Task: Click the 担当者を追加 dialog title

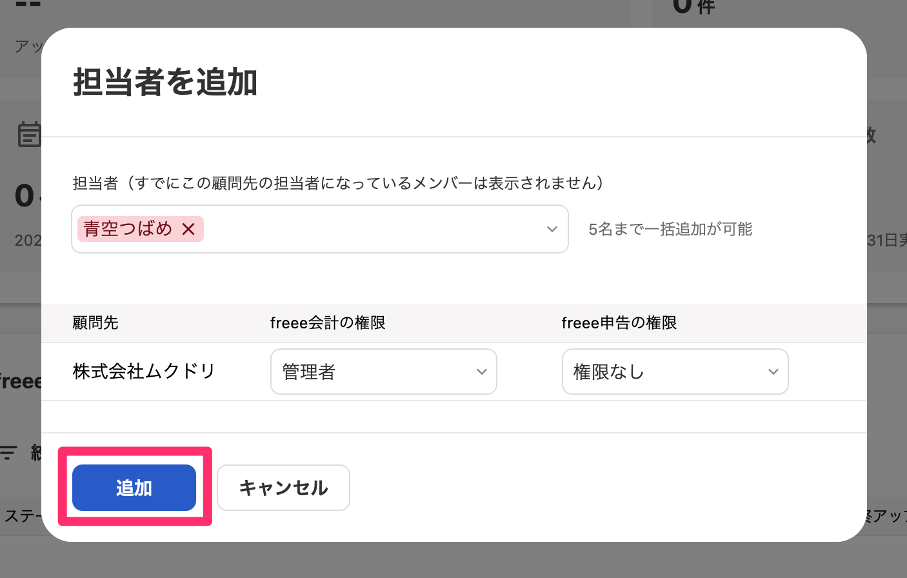Action: [x=165, y=83]
